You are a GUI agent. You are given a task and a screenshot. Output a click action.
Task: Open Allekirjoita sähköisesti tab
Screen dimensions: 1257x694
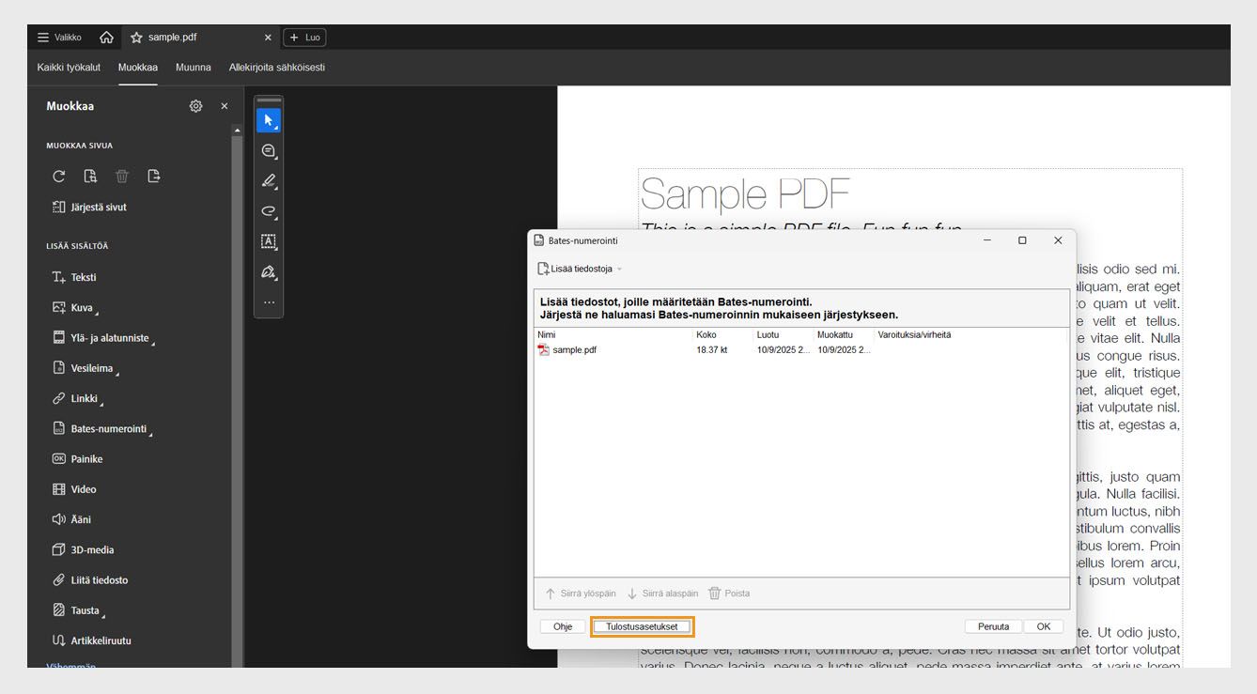pyautogui.click(x=277, y=68)
